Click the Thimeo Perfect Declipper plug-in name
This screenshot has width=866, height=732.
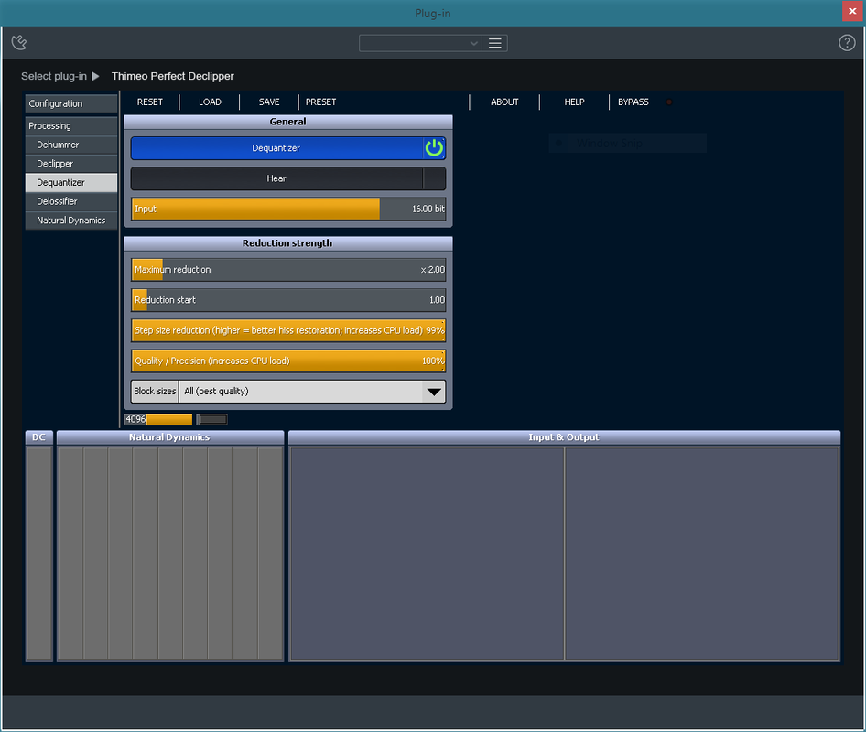click(x=173, y=76)
